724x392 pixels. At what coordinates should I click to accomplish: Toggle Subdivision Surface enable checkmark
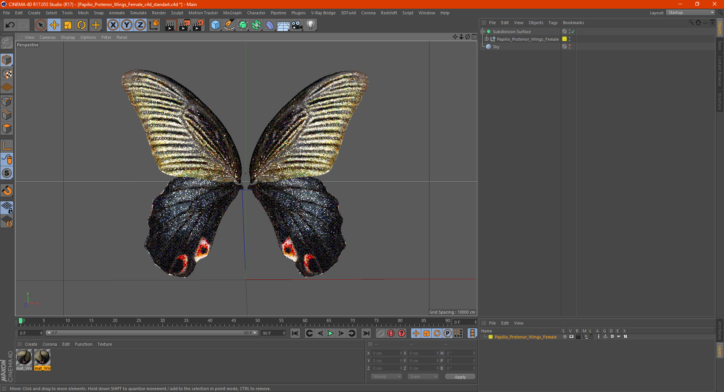[x=573, y=32]
